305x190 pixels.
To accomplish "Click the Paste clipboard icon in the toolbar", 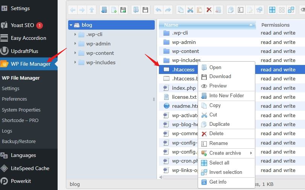I will 199,10.
